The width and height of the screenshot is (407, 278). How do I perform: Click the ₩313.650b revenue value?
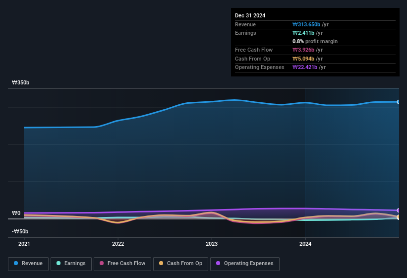pyautogui.click(x=306, y=24)
